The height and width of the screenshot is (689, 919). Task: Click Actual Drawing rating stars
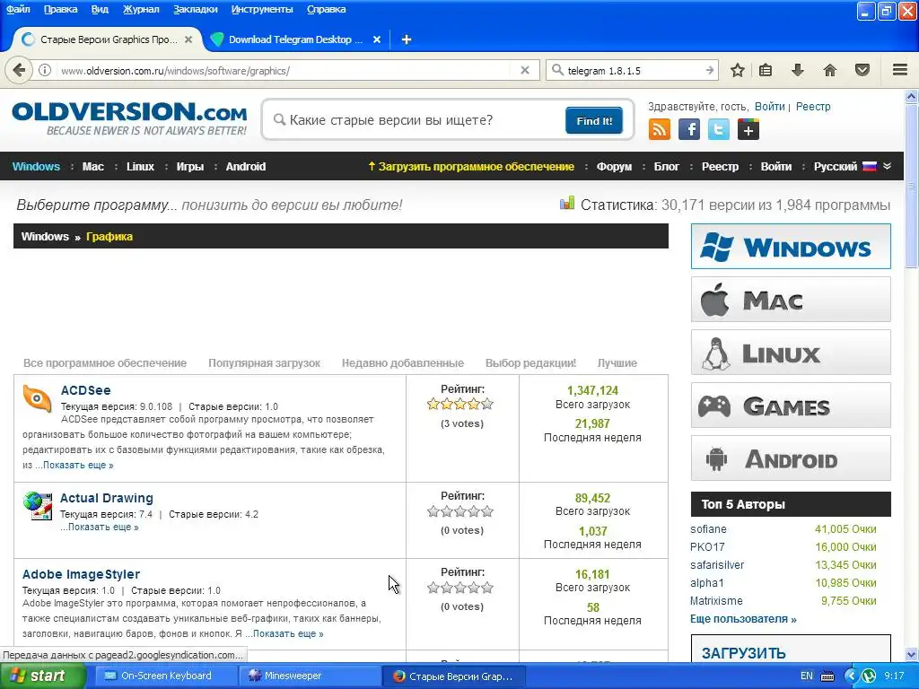460,511
